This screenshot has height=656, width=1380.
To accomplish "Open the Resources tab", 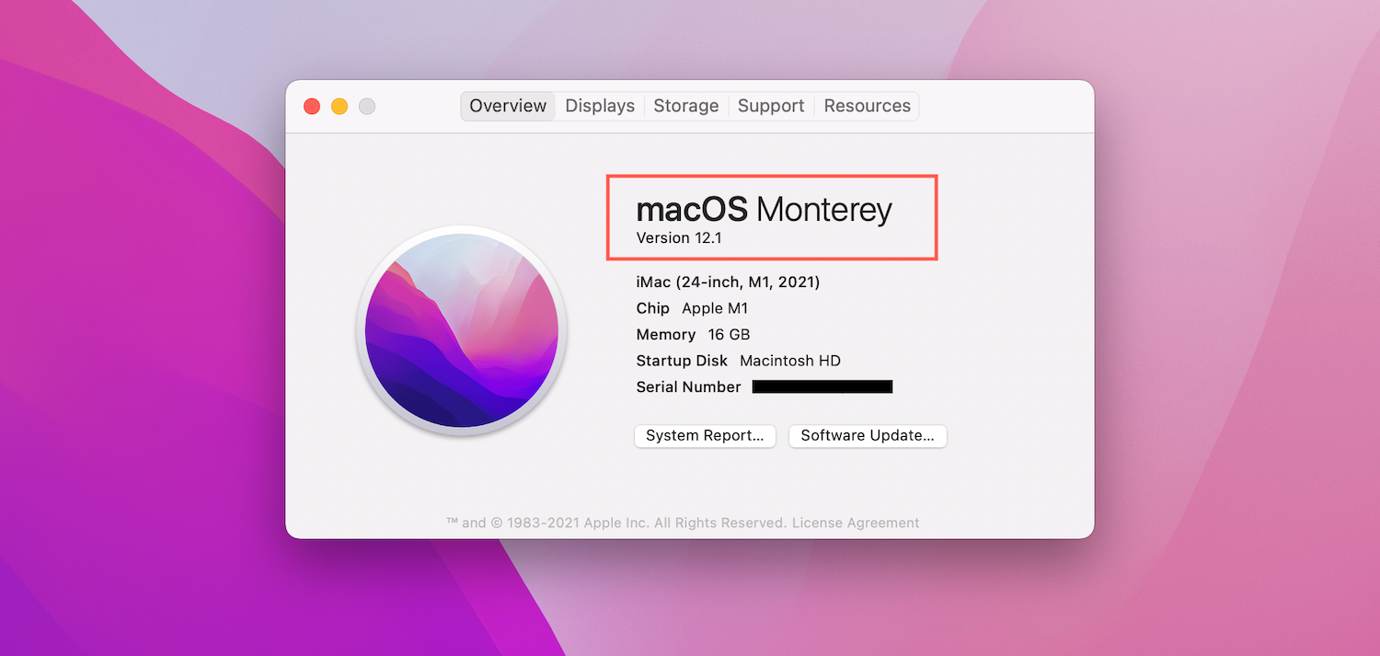I will 867,106.
